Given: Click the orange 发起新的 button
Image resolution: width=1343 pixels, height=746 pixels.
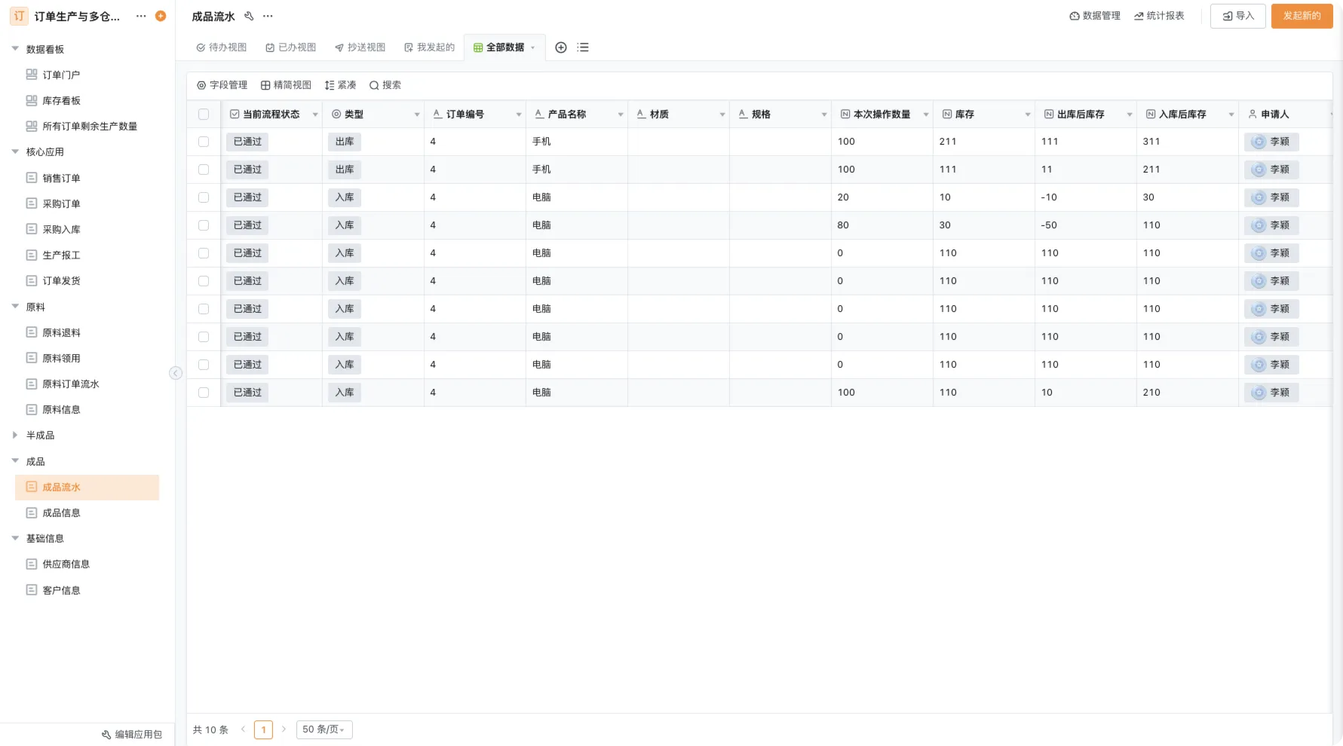Looking at the screenshot, I should pos(1302,16).
